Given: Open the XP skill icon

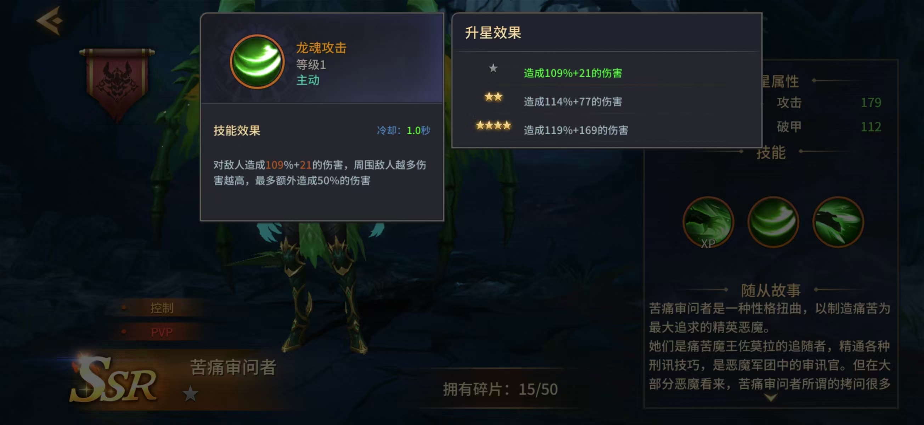Looking at the screenshot, I should [708, 222].
